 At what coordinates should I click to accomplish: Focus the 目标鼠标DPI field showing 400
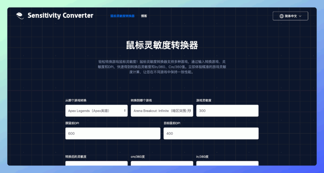click(x=211, y=134)
